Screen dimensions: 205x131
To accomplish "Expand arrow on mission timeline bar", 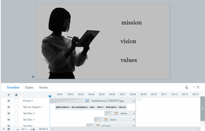I will [x=134, y=126].
